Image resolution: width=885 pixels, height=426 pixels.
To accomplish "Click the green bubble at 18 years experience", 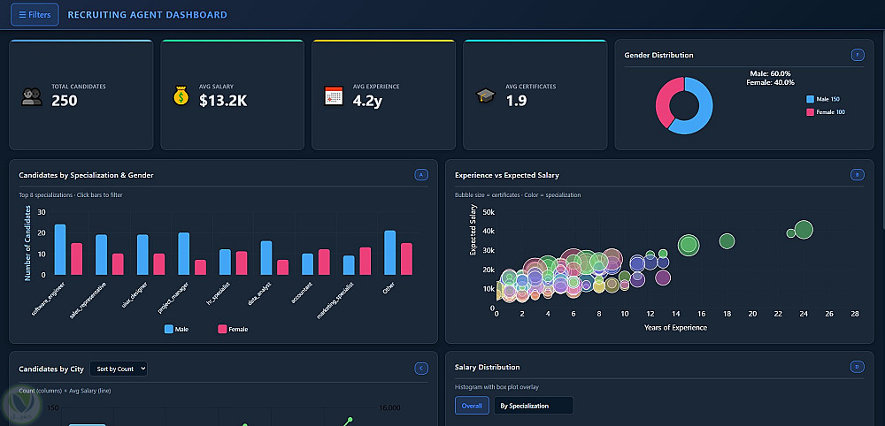I will 727,241.
